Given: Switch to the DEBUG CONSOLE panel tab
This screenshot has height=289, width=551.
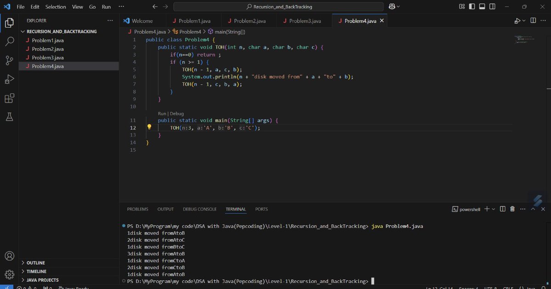Looking at the screenshot, I should (200, 209).
